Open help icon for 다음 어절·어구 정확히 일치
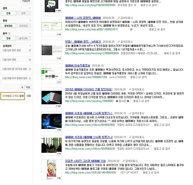Screen dimensions: 193x185 pyautogui.click(x=30, y=78)
